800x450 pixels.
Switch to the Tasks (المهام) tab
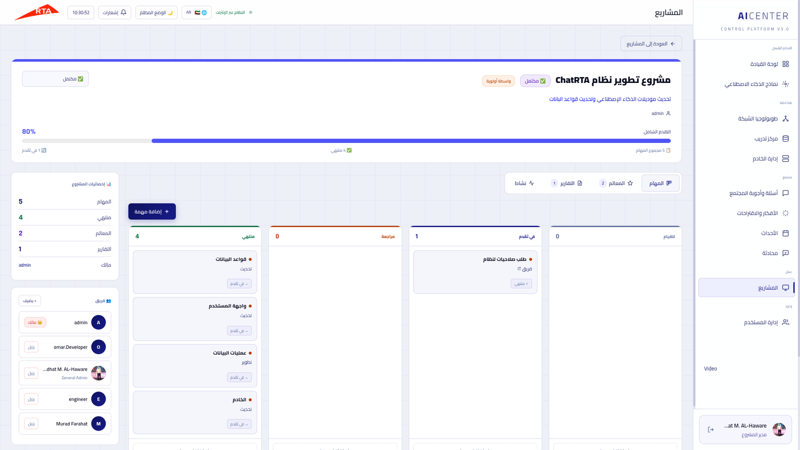click(660, 183)
